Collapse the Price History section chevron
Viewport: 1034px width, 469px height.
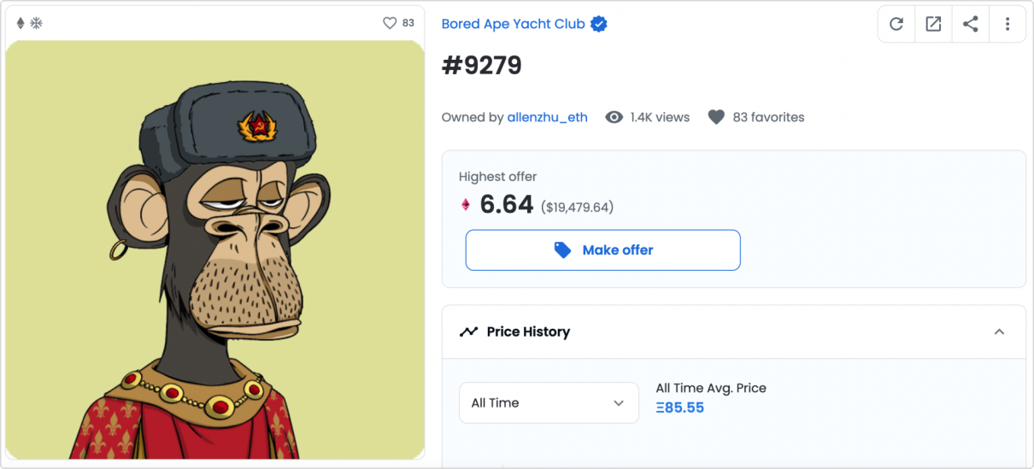(x=999, y=331)
